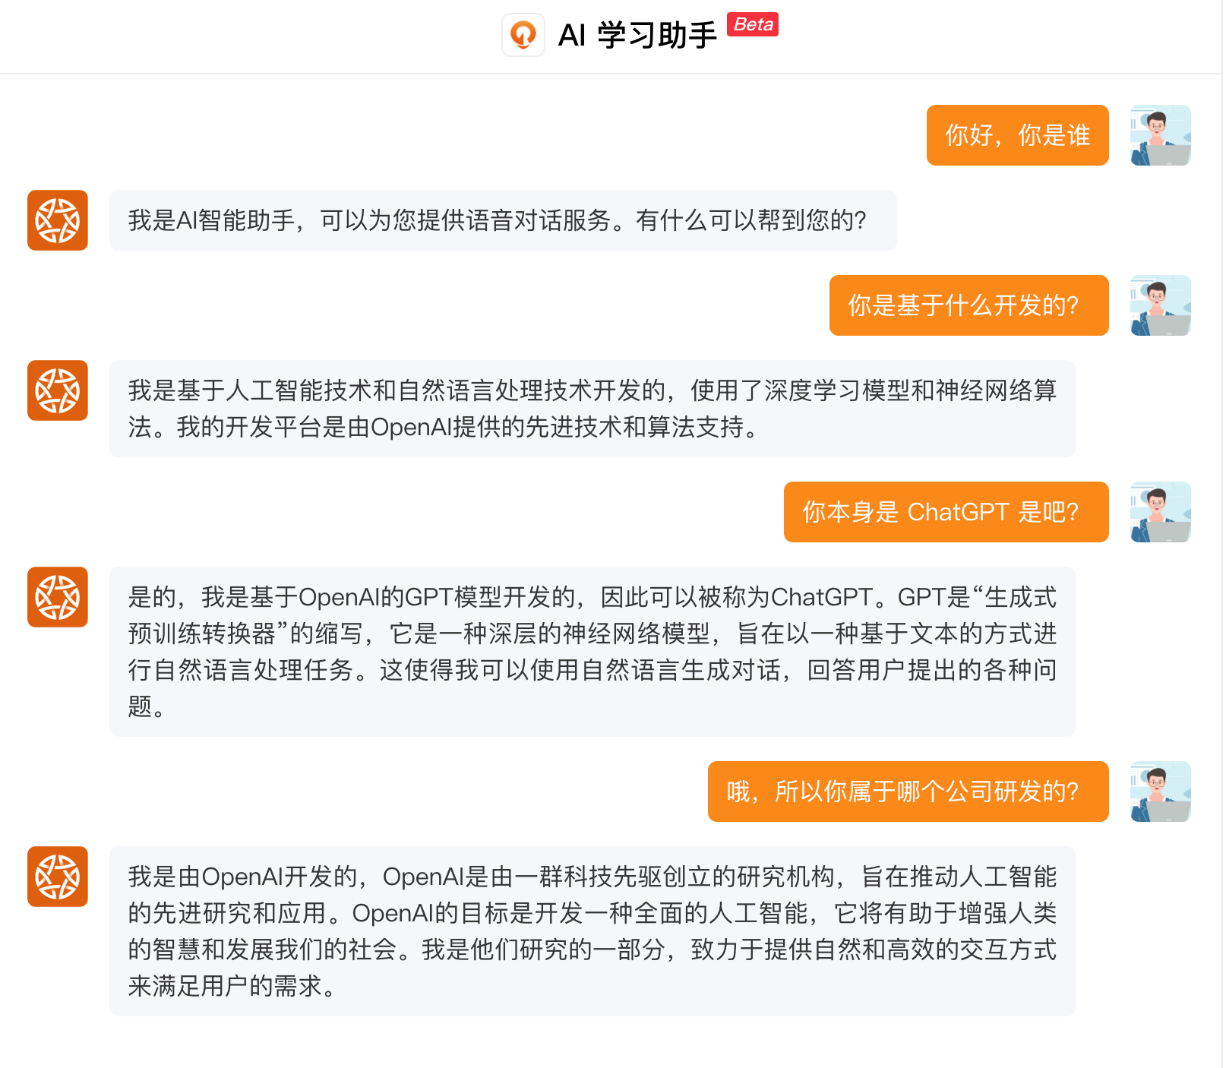Select the orange bubble 哦，所以你属于哪个公司研发的?
Image resolution: width=1226 pixels, height=1068 pixels.
(908, 792)
